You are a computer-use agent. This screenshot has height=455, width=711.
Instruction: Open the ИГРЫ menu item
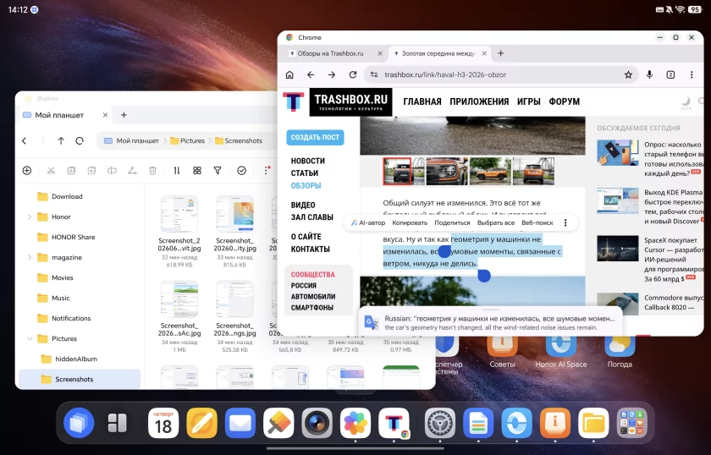point(529,101)
